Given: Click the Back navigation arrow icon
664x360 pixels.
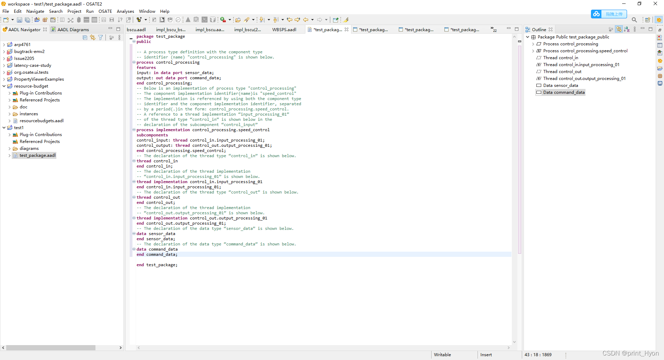Looking at the screenshot, I should point(306,20).
